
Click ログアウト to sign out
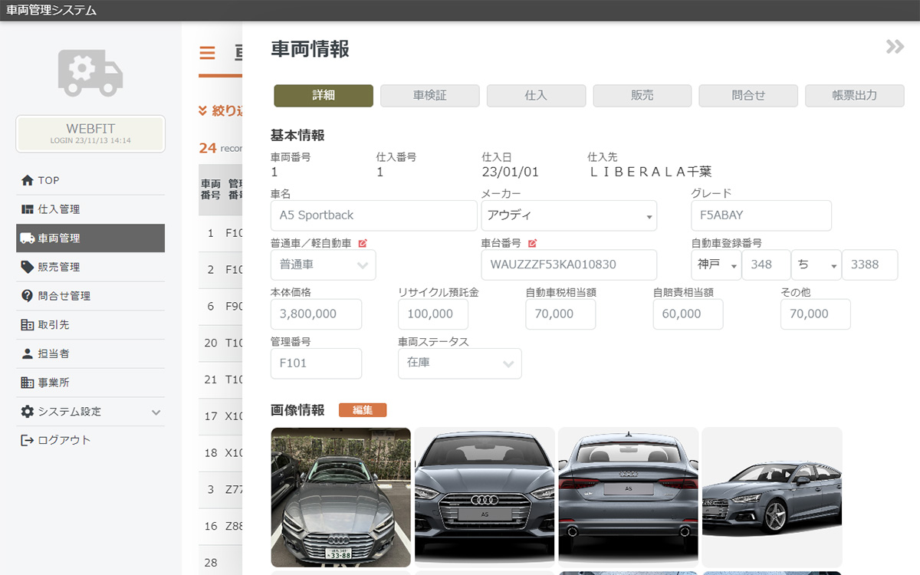pyautogui.click(x=90, y=440)
